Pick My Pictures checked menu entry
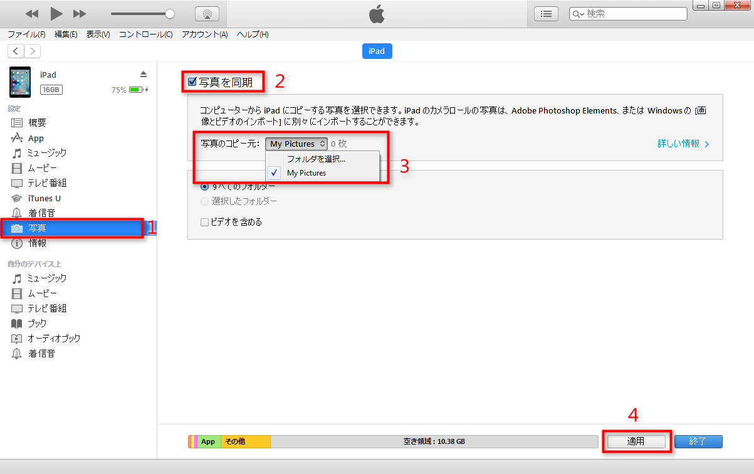 [306, 173]
